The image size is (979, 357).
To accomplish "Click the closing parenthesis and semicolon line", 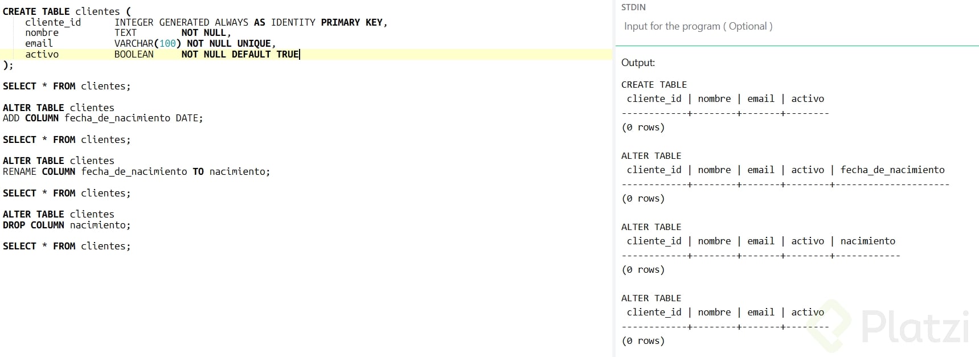I will pyautogui.click(x=8, y=65).
